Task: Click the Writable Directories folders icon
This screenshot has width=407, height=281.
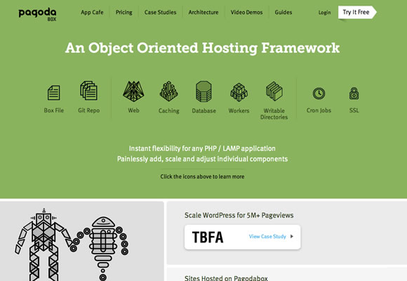Action: [274, 91]
